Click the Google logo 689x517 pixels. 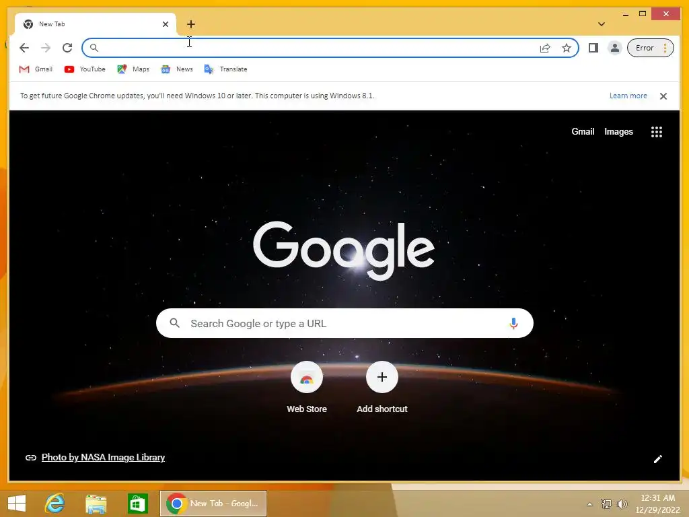tap(344, 250)
